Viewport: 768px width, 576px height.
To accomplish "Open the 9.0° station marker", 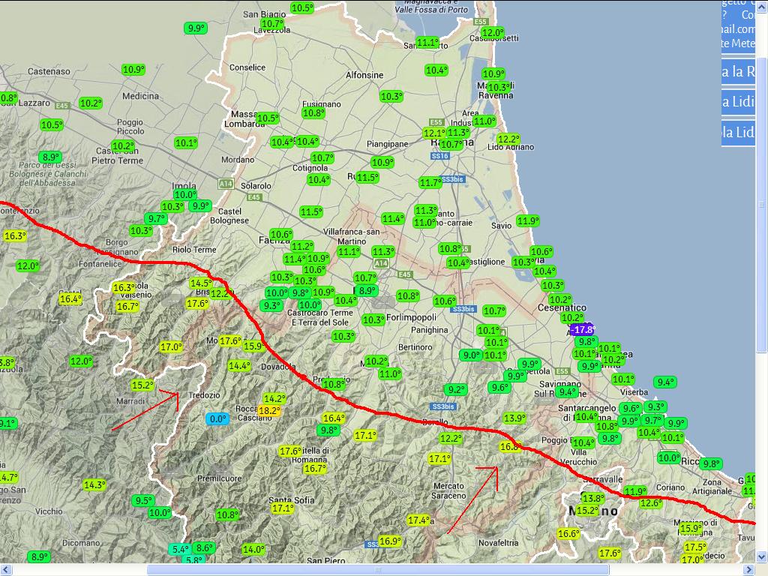I will (471, 355).
